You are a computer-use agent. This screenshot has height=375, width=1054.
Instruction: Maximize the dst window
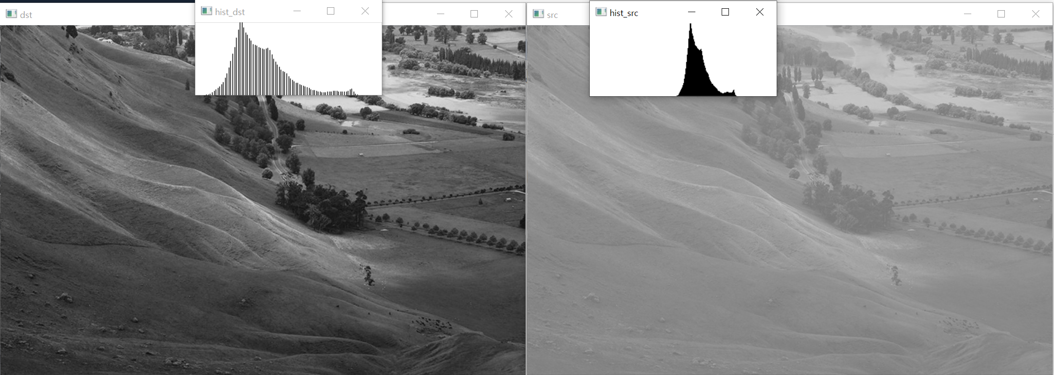(x=474, y=14)
